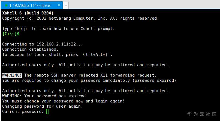Click the X11 forwarding rejected message
This screenshot has height=121, width=220.
(x=90, y=75)
